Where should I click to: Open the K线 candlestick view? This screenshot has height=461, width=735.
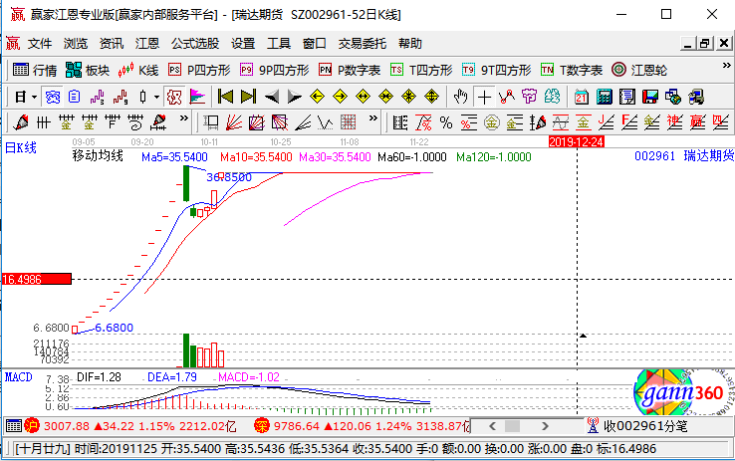coord(138,71)
